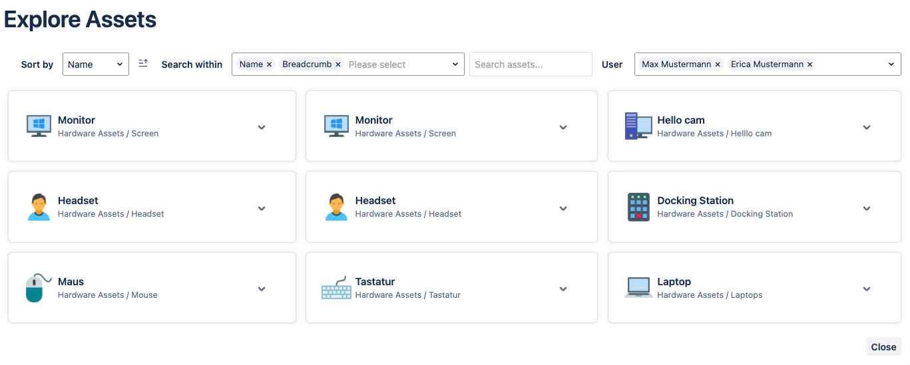Expand the Hello cam asset card
Viewport: 910px width, 365px height.
click(x=867, y=127)
